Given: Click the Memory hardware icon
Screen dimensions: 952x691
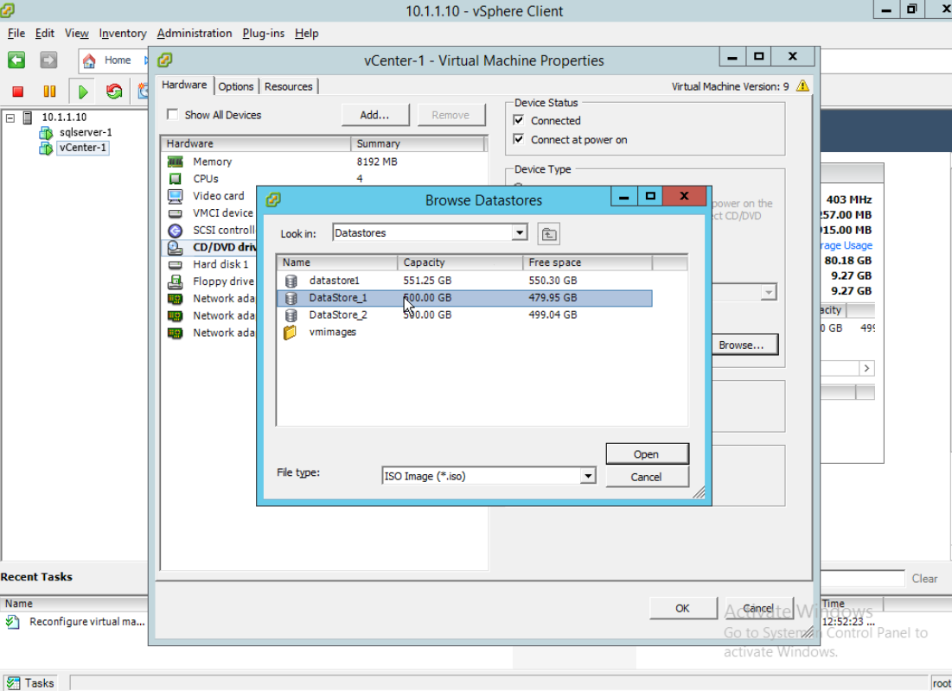Looking at the screenshot, I should (x=176, y=162).
